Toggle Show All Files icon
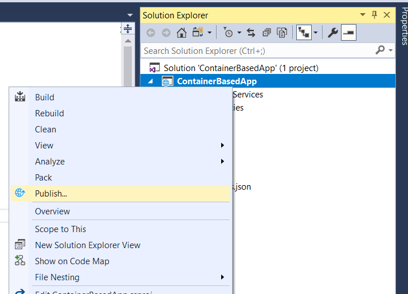The image size is (408, 294). [282, 33]
